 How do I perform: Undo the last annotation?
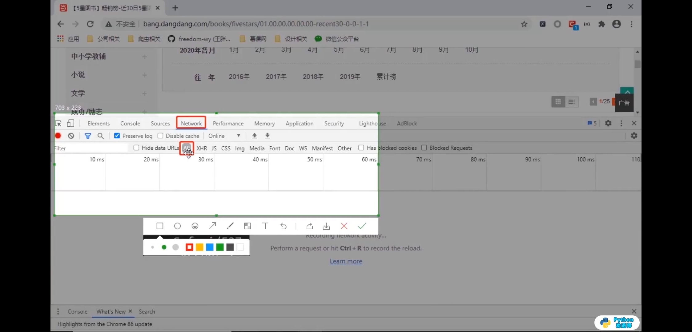283,226
